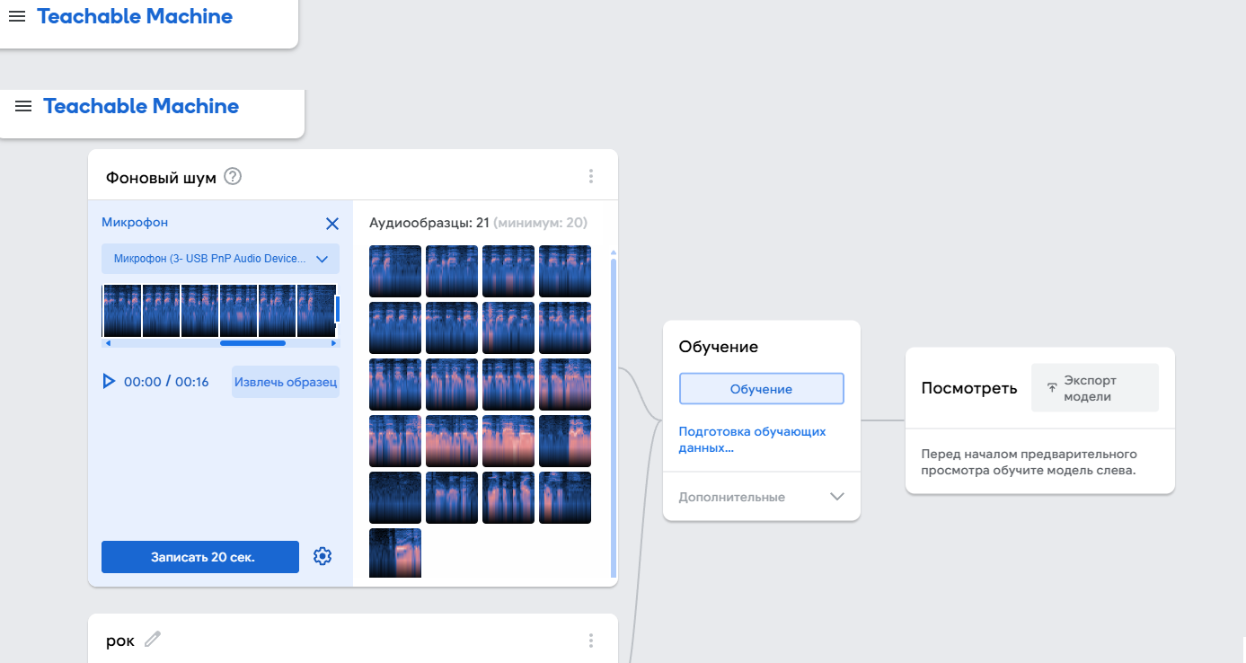The image size is (1246, 663).
Task: Play the recorded audio clip
Action: click(109, 382)
